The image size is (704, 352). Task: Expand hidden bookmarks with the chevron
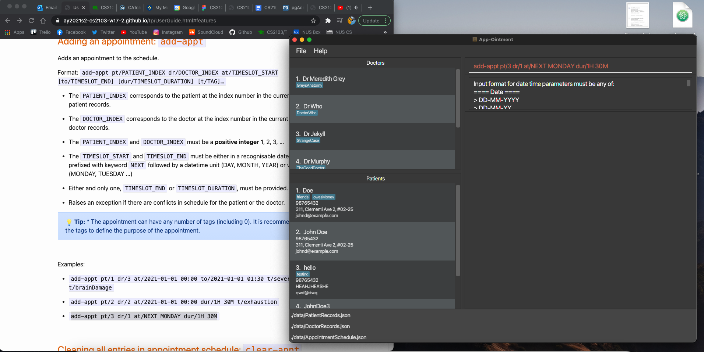[384, 32]
